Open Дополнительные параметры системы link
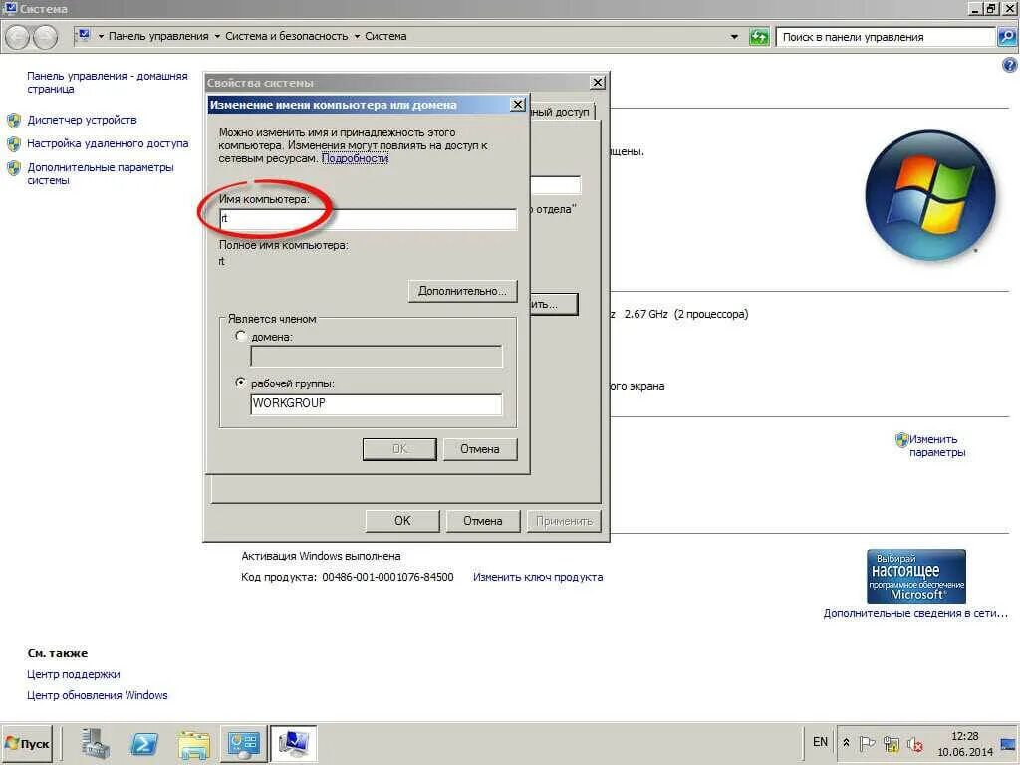1020x765 pixels. pos(101,173)
